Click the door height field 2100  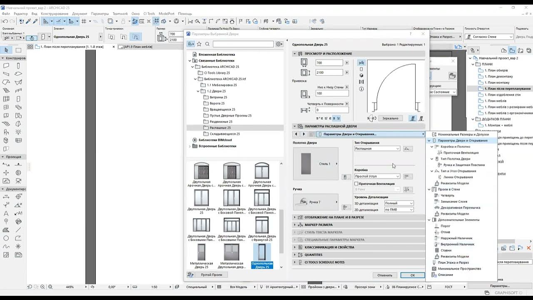click(x=329, y=72)
